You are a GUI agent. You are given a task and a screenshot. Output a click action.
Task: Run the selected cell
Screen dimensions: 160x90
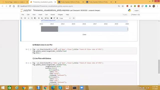point(47,18)
